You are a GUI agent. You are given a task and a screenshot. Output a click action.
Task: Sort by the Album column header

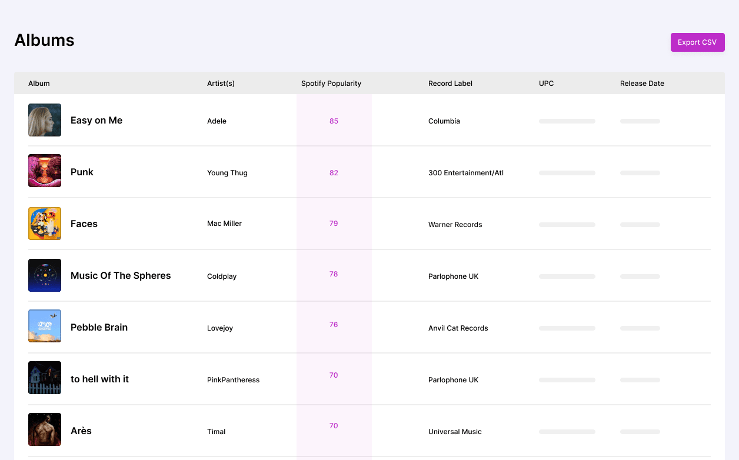click(x=39, y=84)
